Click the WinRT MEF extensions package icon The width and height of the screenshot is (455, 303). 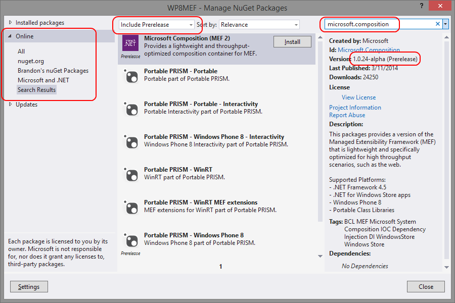coord(131,208)
